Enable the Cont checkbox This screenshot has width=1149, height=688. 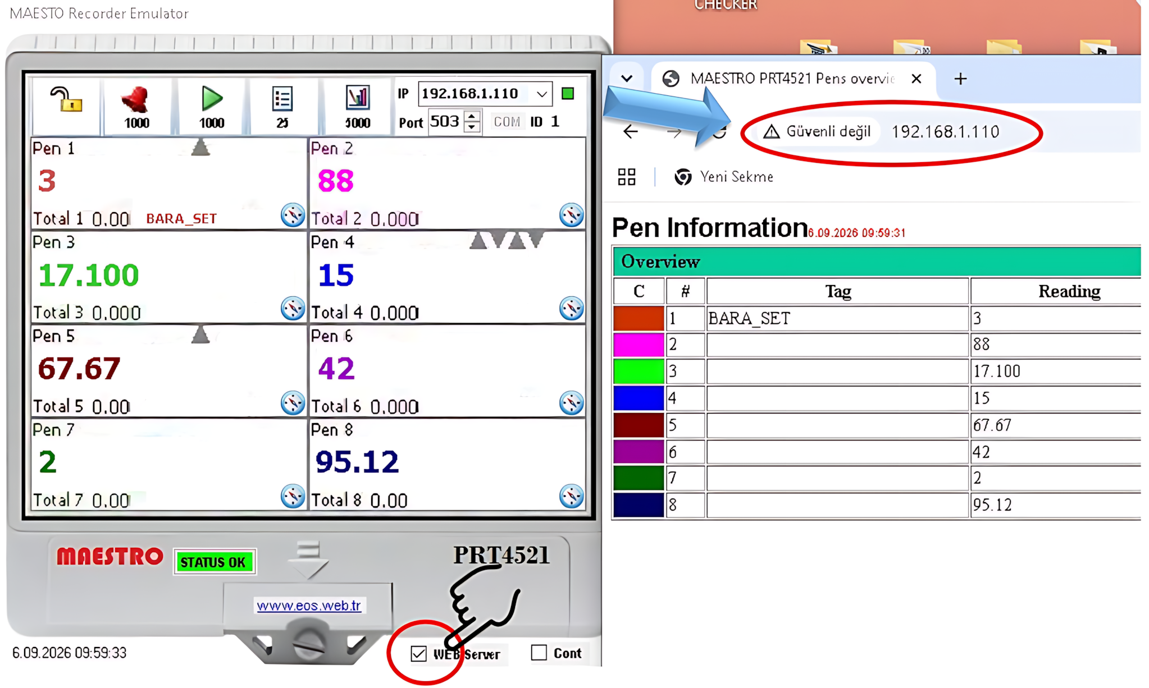coord(539,652)
